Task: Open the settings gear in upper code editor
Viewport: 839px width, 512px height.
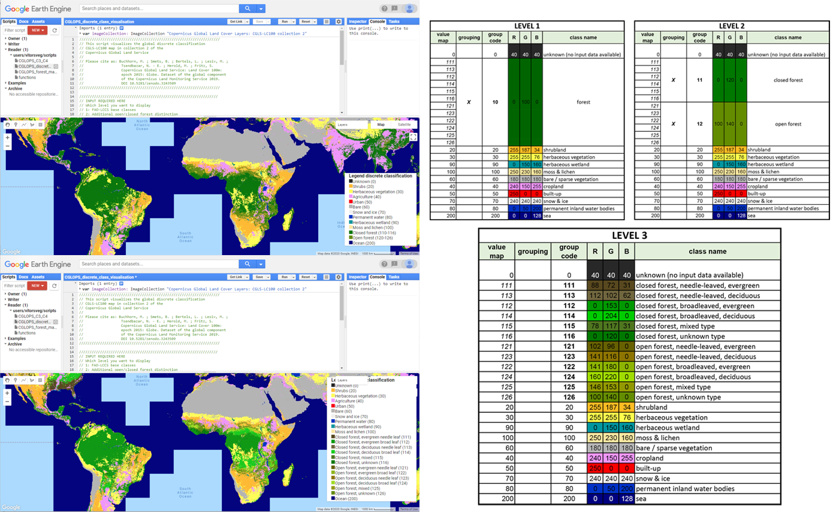Action: [x=339, y=22]
